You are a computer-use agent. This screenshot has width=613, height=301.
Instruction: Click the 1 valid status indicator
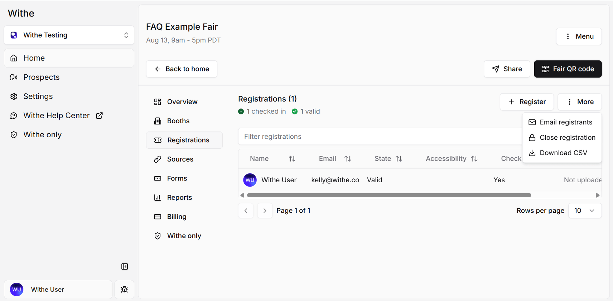tap(306, 112)
